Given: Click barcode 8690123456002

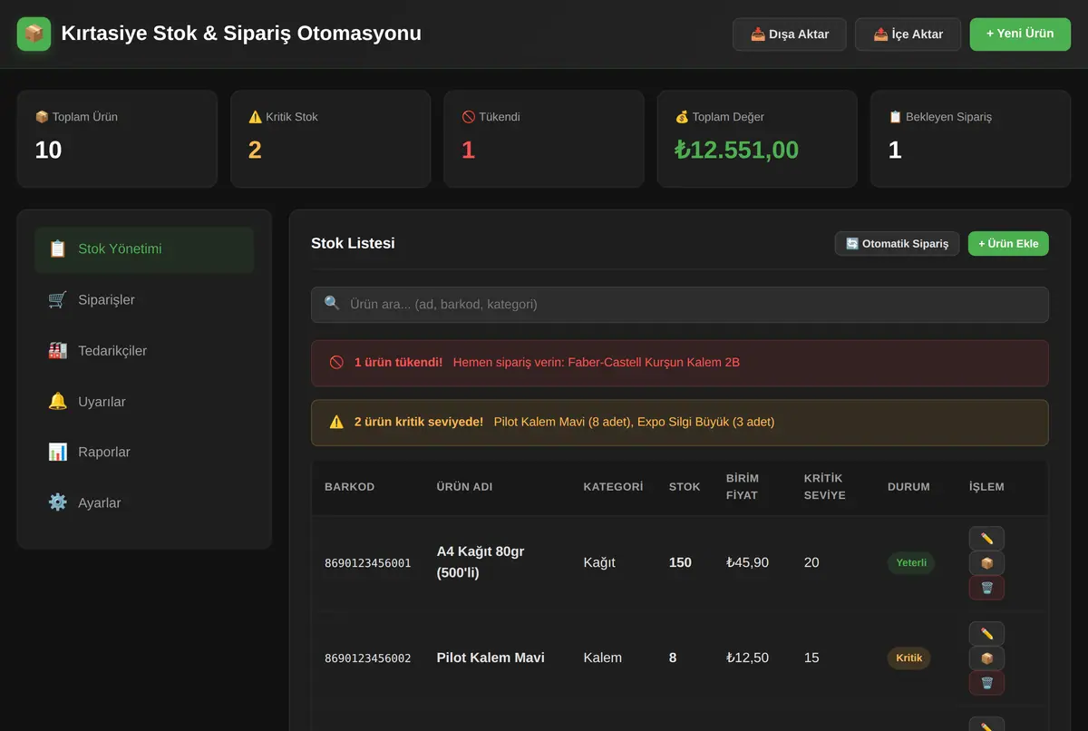Looking at the screenshot, I should (x=368, y=658).
